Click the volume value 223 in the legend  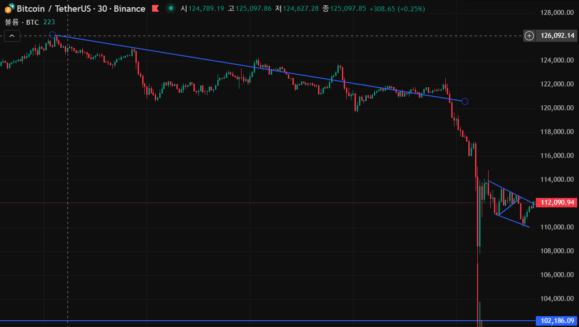49,22
